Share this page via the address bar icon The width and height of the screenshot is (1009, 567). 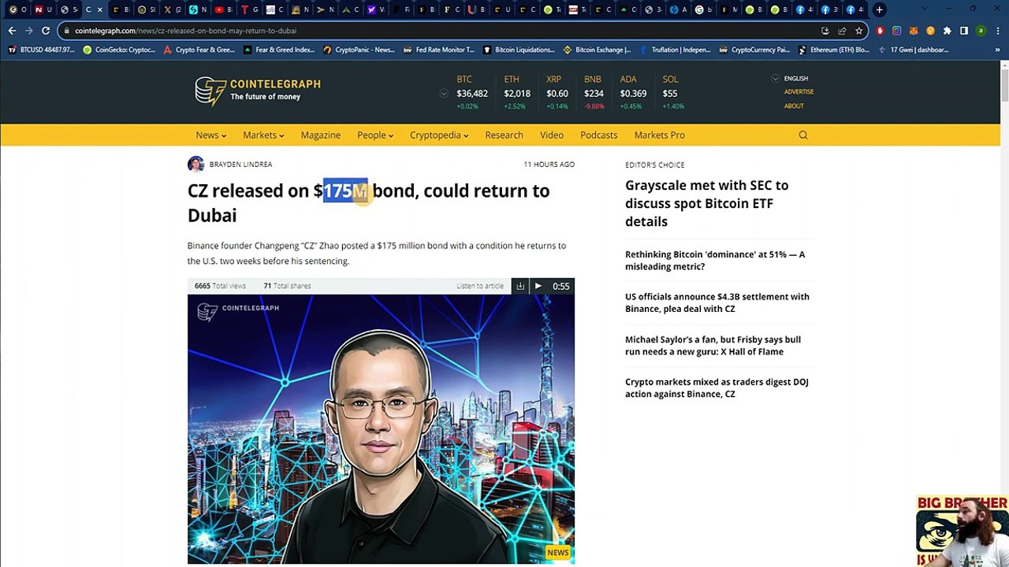pyautogui.click(x=842, y=31)
